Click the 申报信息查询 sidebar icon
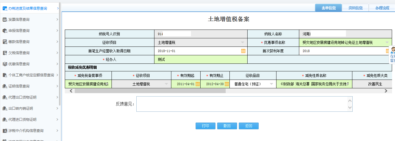 pos(5,31)
